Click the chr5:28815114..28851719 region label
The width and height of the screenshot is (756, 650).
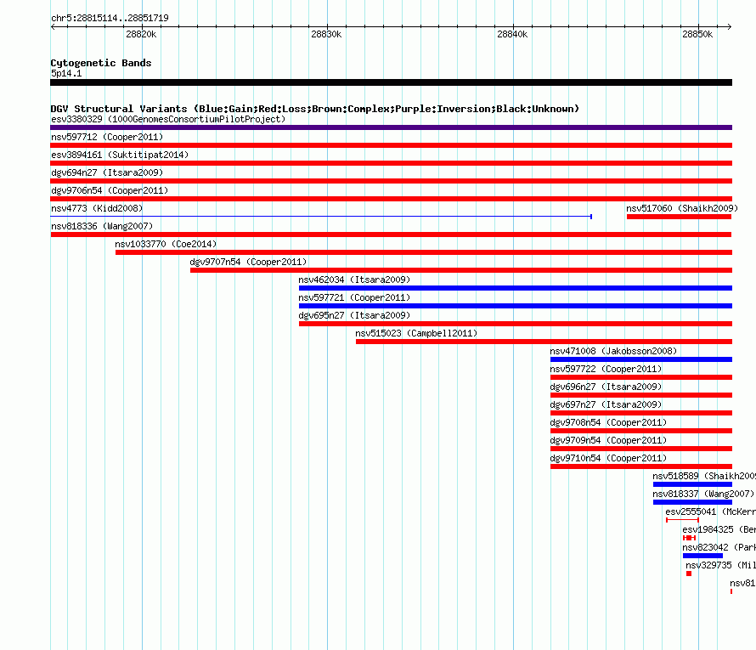click(x=110, y=18)
